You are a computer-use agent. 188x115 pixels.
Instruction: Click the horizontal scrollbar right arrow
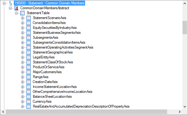[x=179, y=112]
